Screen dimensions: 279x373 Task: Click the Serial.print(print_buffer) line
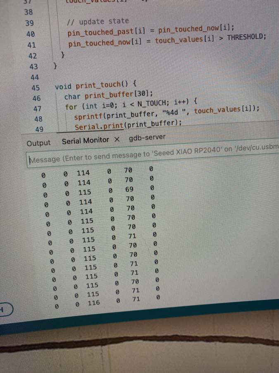click(x=129, y=125)
